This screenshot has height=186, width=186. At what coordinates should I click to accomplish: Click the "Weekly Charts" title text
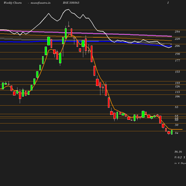[x=13, y=3]
